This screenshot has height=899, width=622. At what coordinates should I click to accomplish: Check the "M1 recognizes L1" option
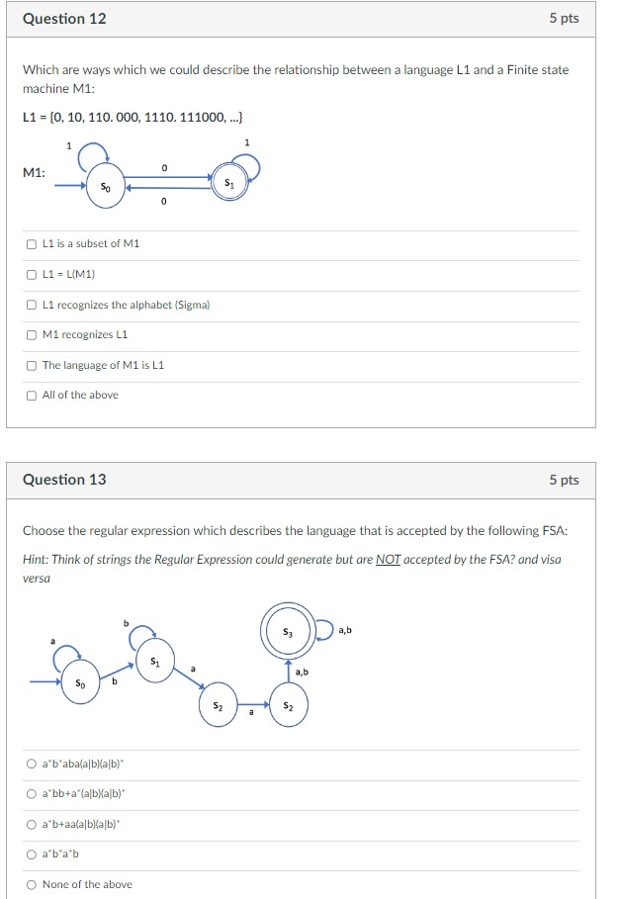click(x=30, y=335)
